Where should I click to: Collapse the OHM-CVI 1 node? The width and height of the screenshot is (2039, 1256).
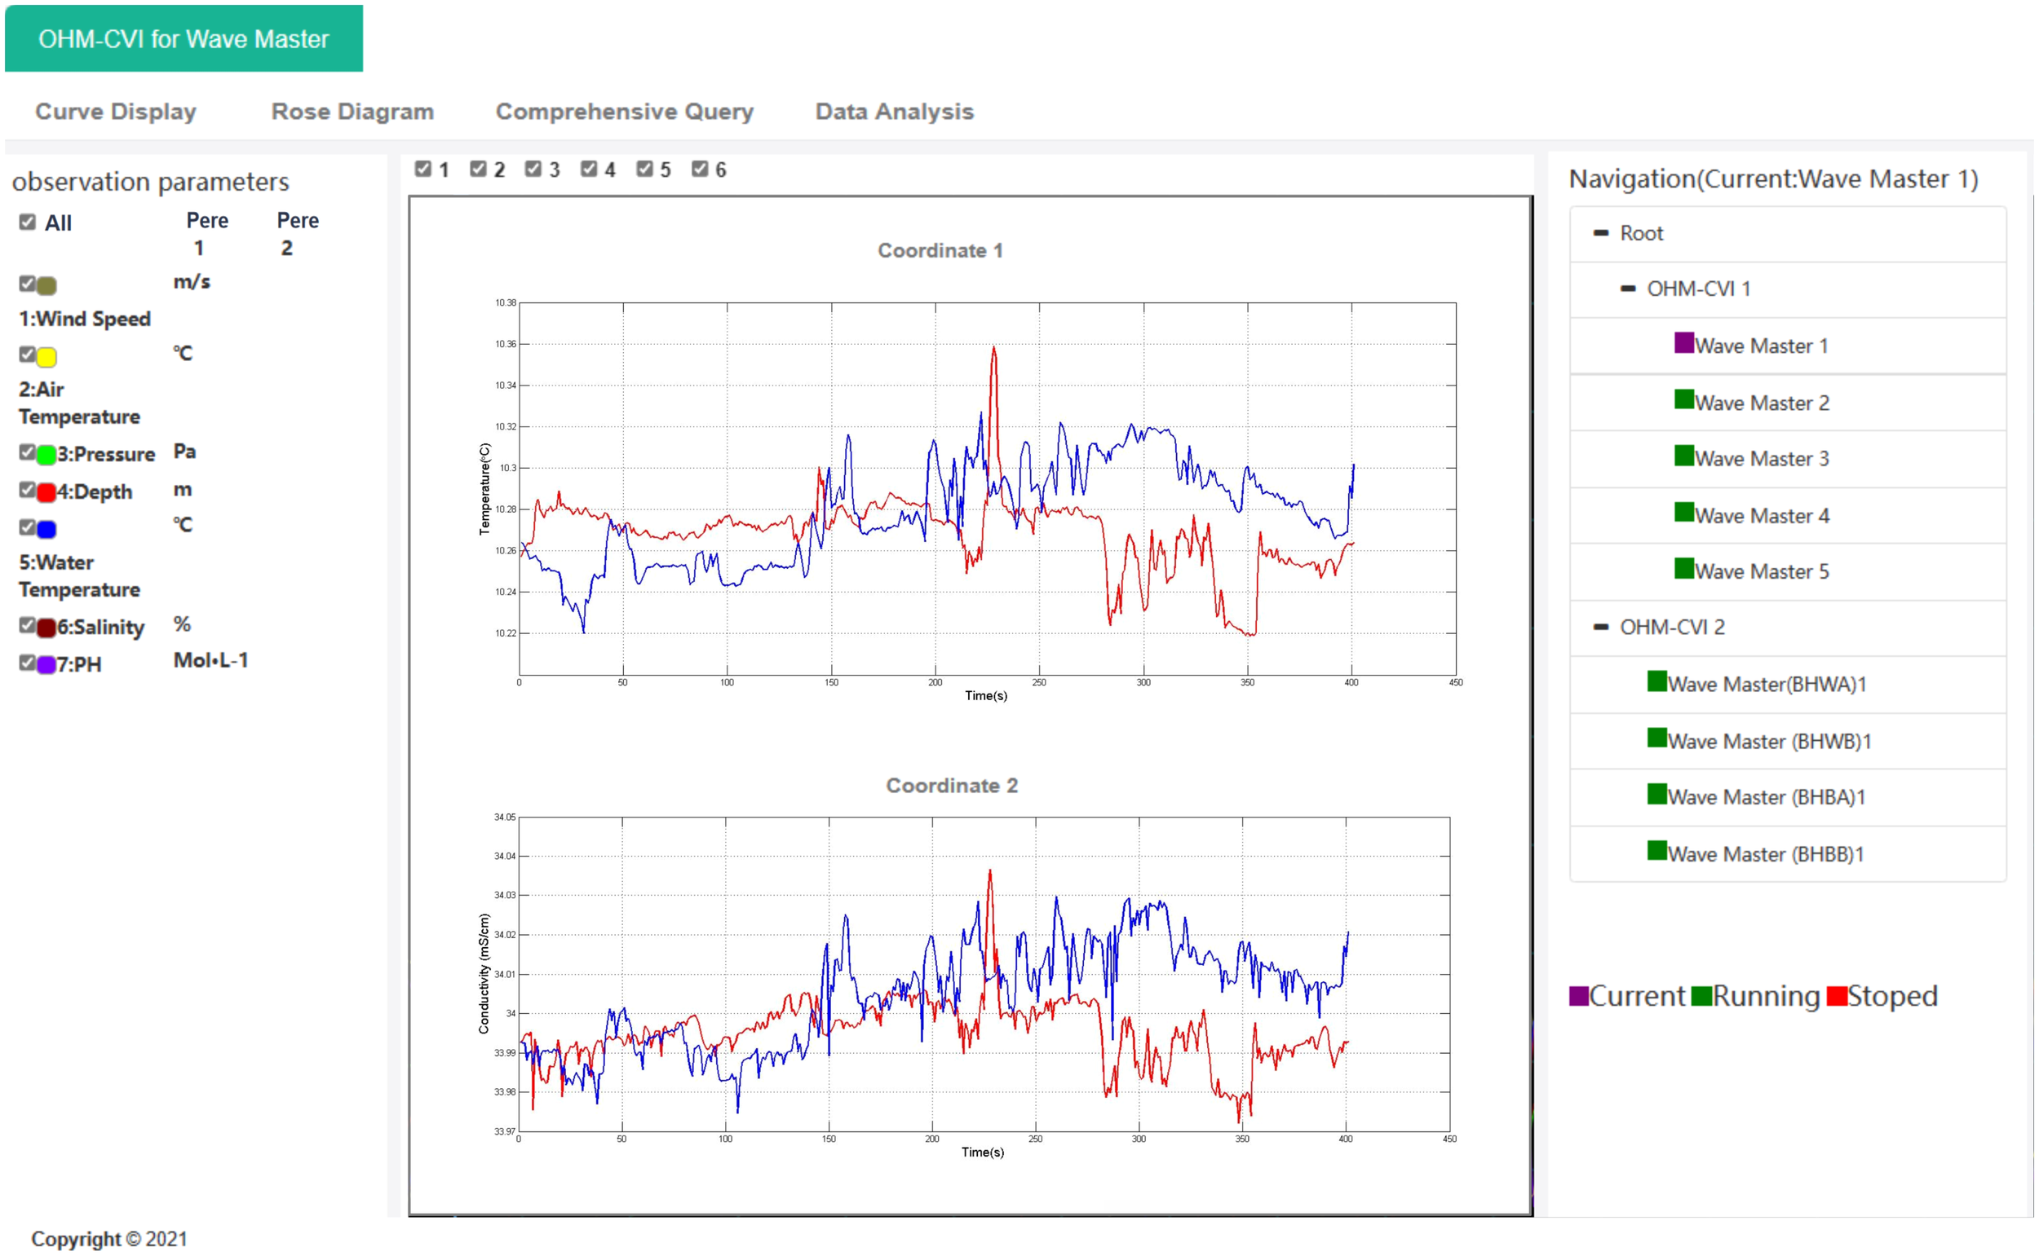[1628, 289]
